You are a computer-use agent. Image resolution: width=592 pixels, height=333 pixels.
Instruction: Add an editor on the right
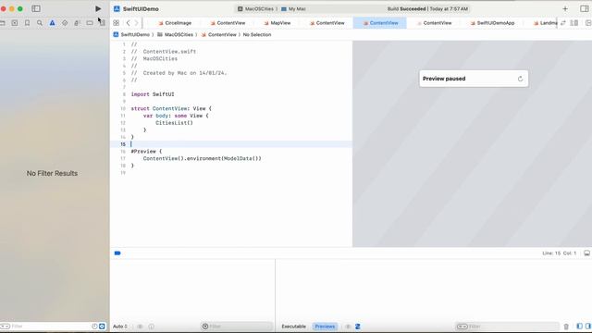pos(588,23)
